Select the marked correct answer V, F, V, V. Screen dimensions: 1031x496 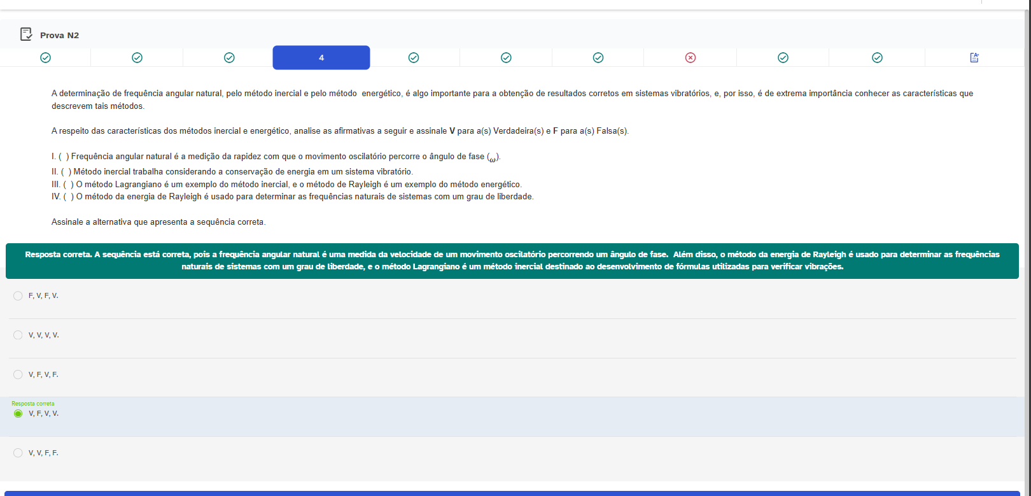(x=18, y=414)
